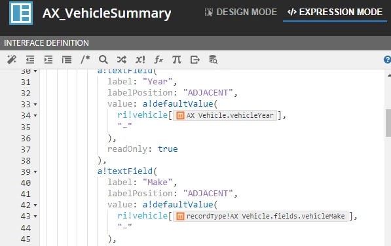Viewport: 391px width, 246px height.
Task: Open the fx functions icon
Action: (158, 60)
